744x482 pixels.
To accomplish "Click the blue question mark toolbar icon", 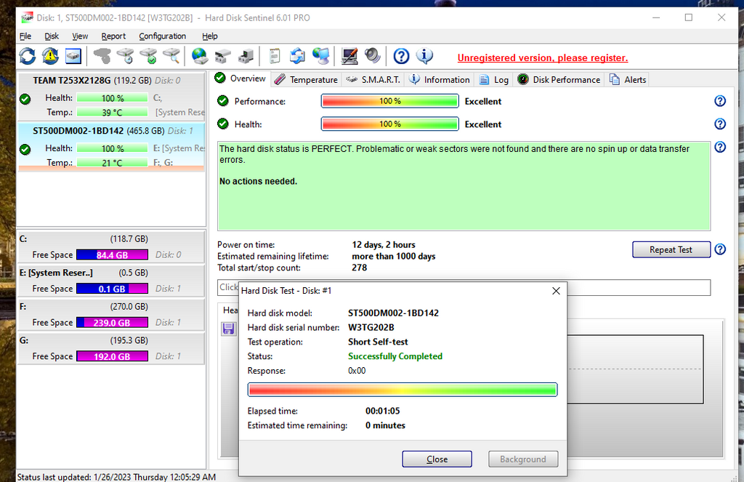I will (401, 56).
